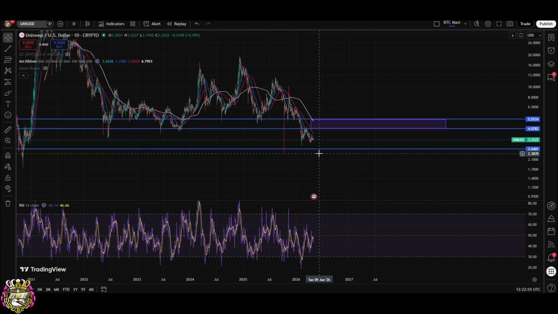Open the apps grid in right sidebar
Screen dimensions: 558x314
tap(551, 272)
